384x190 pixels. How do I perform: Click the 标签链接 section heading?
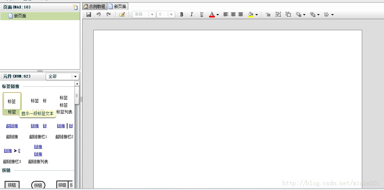10,86
